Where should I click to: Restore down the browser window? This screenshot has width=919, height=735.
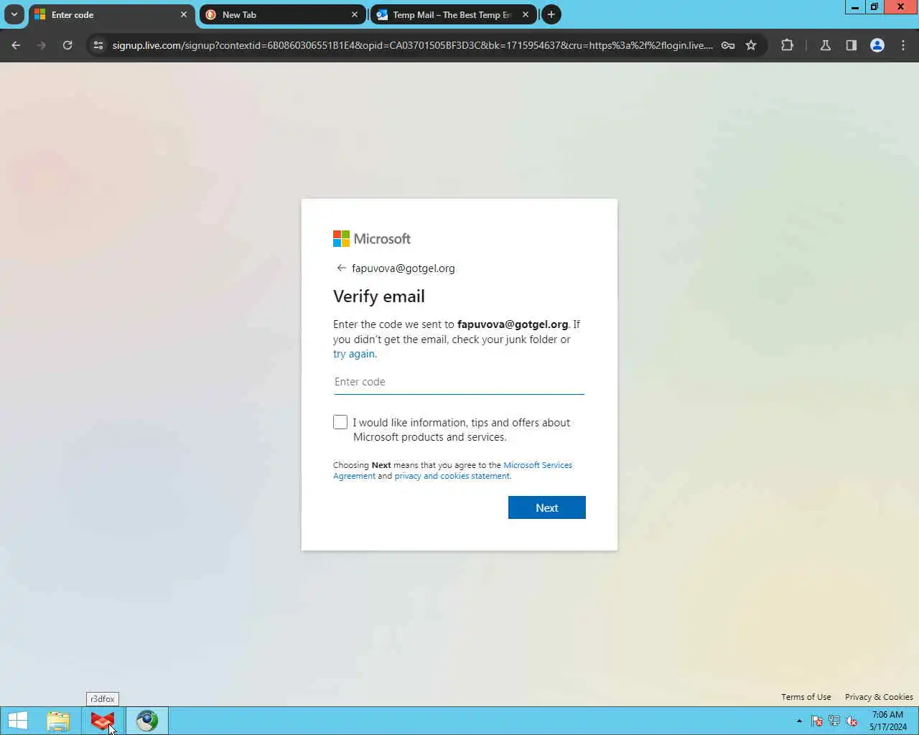click(874, 7)
